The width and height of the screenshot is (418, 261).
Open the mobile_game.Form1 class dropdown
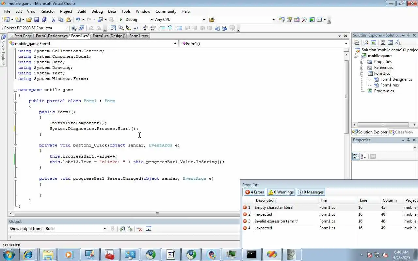175,44
